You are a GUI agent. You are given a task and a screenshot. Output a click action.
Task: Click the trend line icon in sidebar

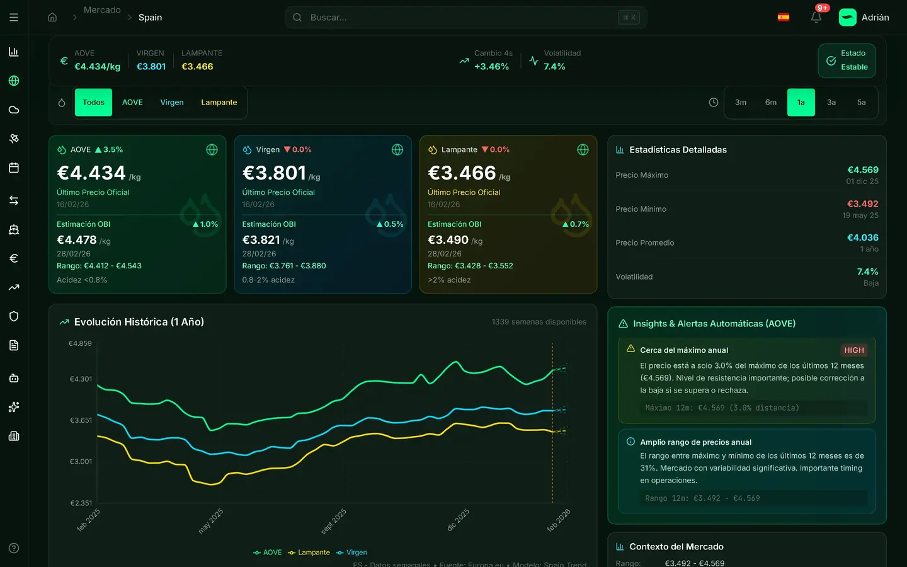click(14, 287)
